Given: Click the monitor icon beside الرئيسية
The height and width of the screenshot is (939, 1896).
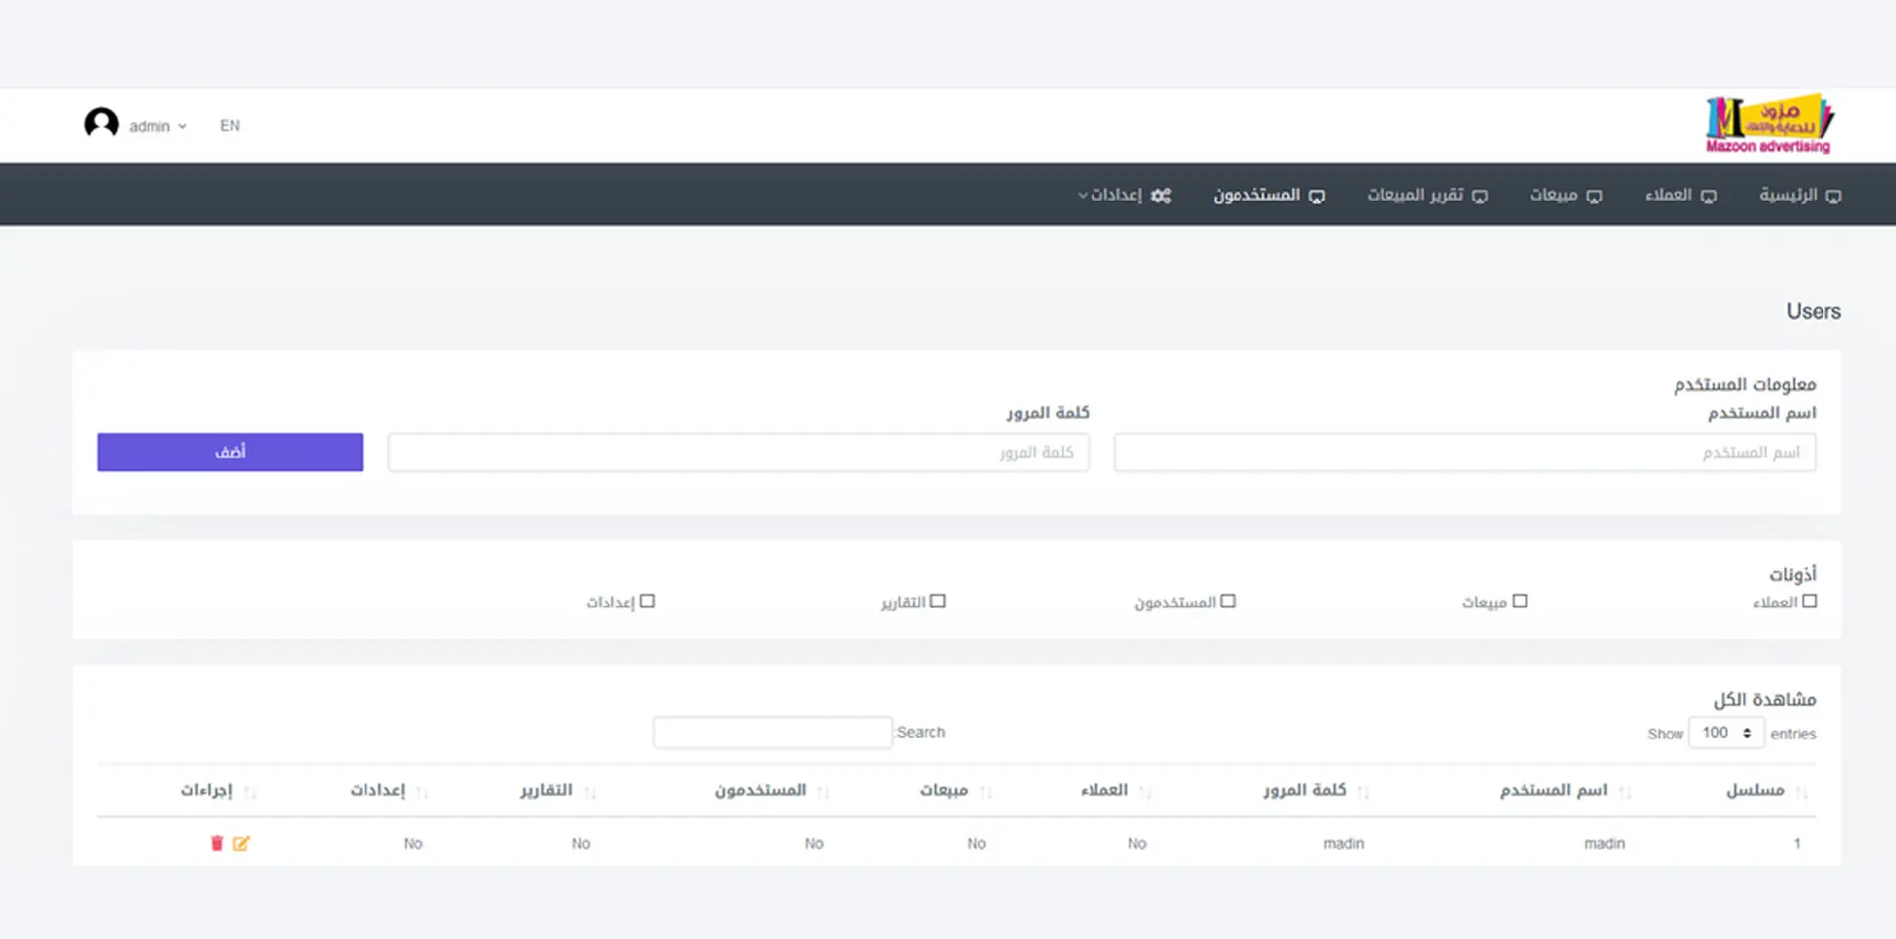Looking at the screenshot, I should point(1833,196).
